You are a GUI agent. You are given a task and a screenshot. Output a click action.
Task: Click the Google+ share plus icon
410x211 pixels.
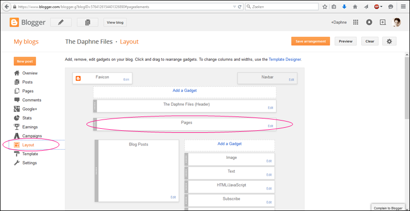[x=382, y=22]
